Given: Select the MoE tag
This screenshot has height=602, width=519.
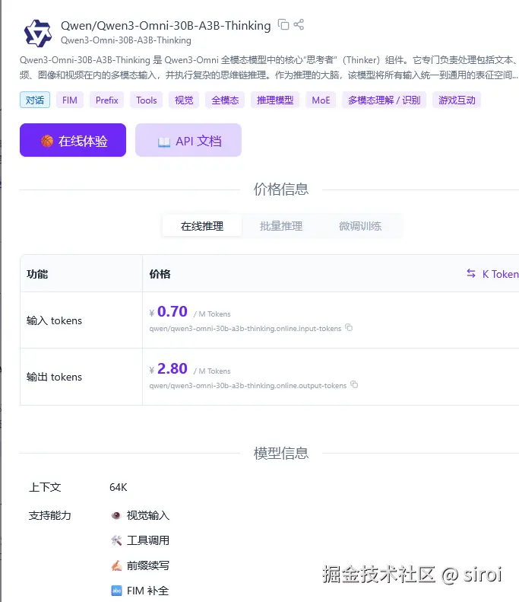Looking at the screenshot, I should pos(321,100).
